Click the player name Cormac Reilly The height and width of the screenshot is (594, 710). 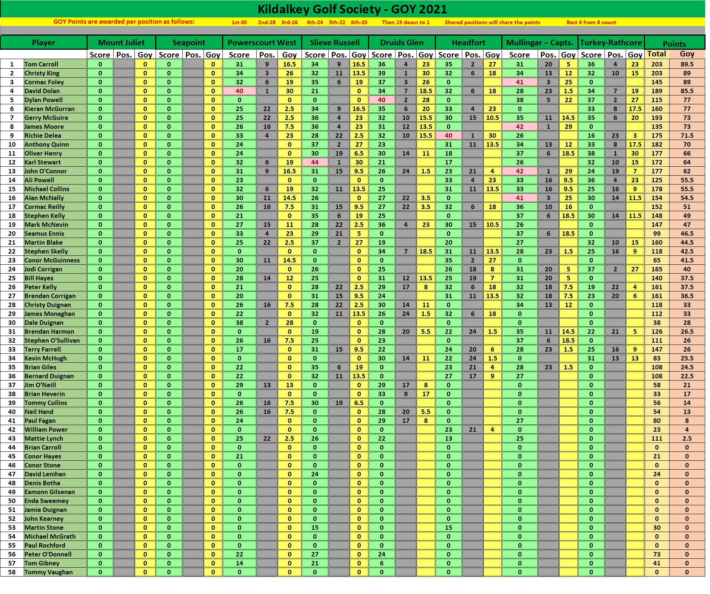tap(45, 207)
